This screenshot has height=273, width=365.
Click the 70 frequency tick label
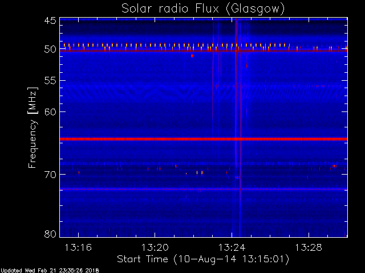tap(50, 175)
